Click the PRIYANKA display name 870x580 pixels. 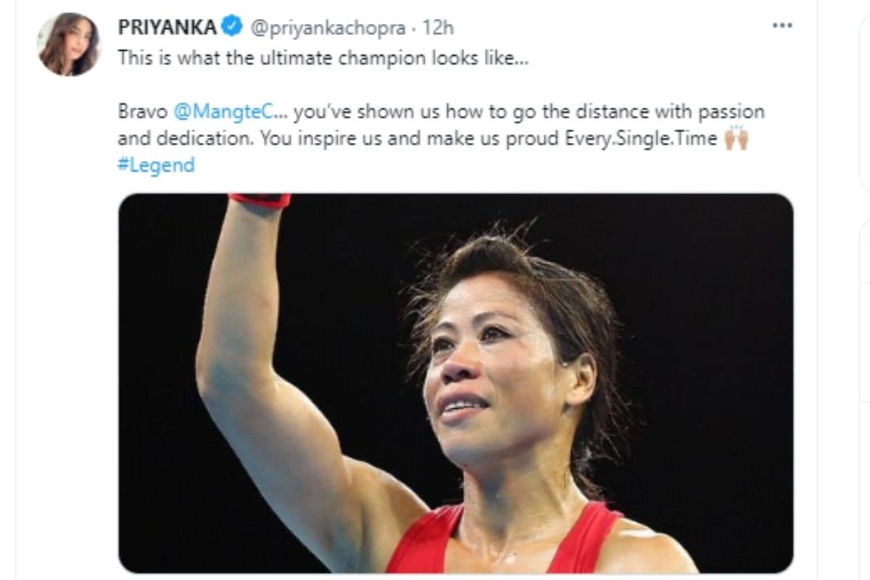[167, 28]
